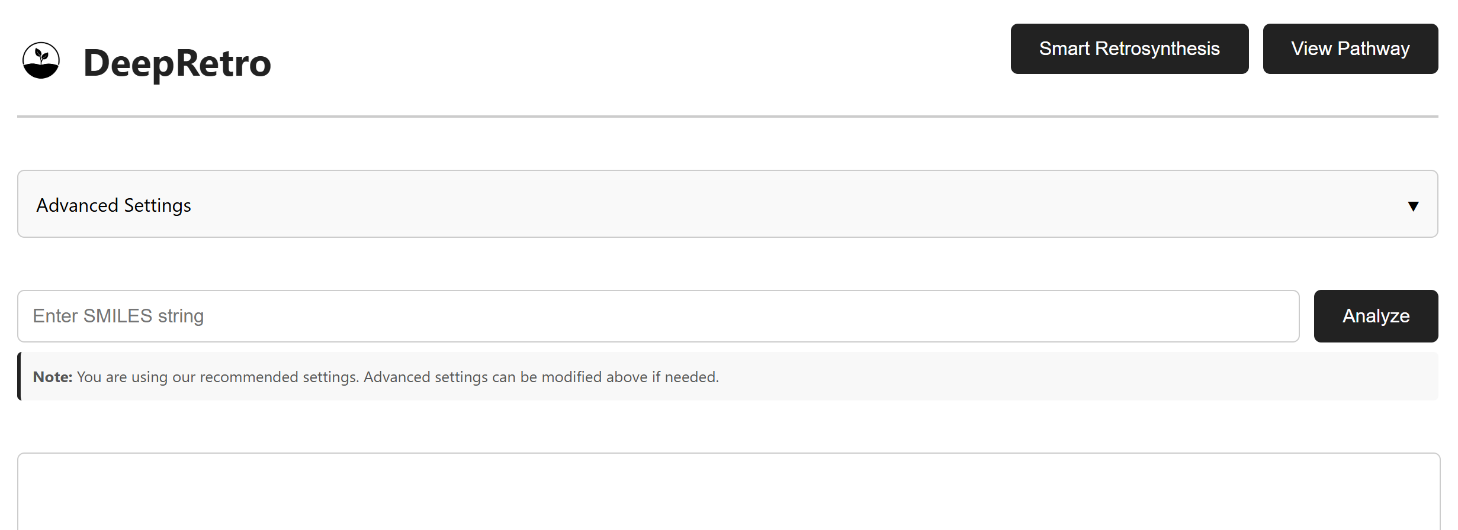Click the DeepRetro title text
Image resolution: width=1458 pixels, height=530 pixels.
(x=177, y=63)
